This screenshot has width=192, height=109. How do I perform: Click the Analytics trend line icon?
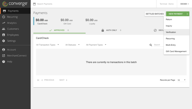point(4,23)
